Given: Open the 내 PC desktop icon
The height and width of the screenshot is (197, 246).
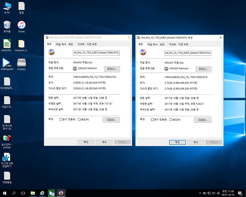Looking at the screenshot, I should pyautogui.click(x=7, y=8).
